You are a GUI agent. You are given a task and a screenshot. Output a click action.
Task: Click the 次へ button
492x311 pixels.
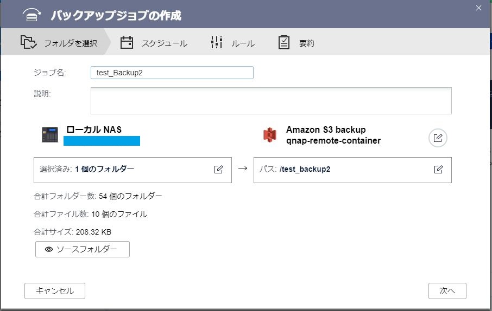(x=447, y=291)
